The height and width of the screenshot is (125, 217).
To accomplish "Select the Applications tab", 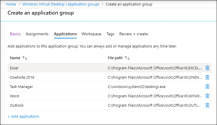I will (65, 34).
